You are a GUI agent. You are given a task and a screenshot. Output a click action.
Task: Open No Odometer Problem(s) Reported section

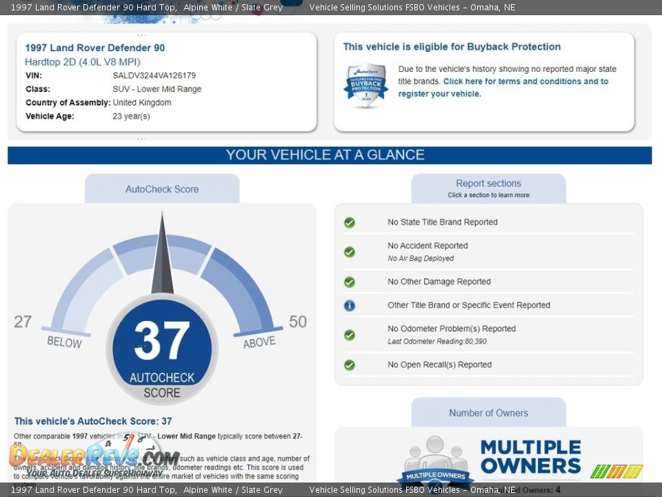[x=488, y=335]
